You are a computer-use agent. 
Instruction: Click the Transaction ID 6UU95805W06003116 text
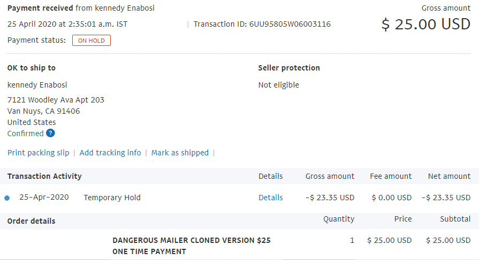pyautogui.click(x=262, y=24)
